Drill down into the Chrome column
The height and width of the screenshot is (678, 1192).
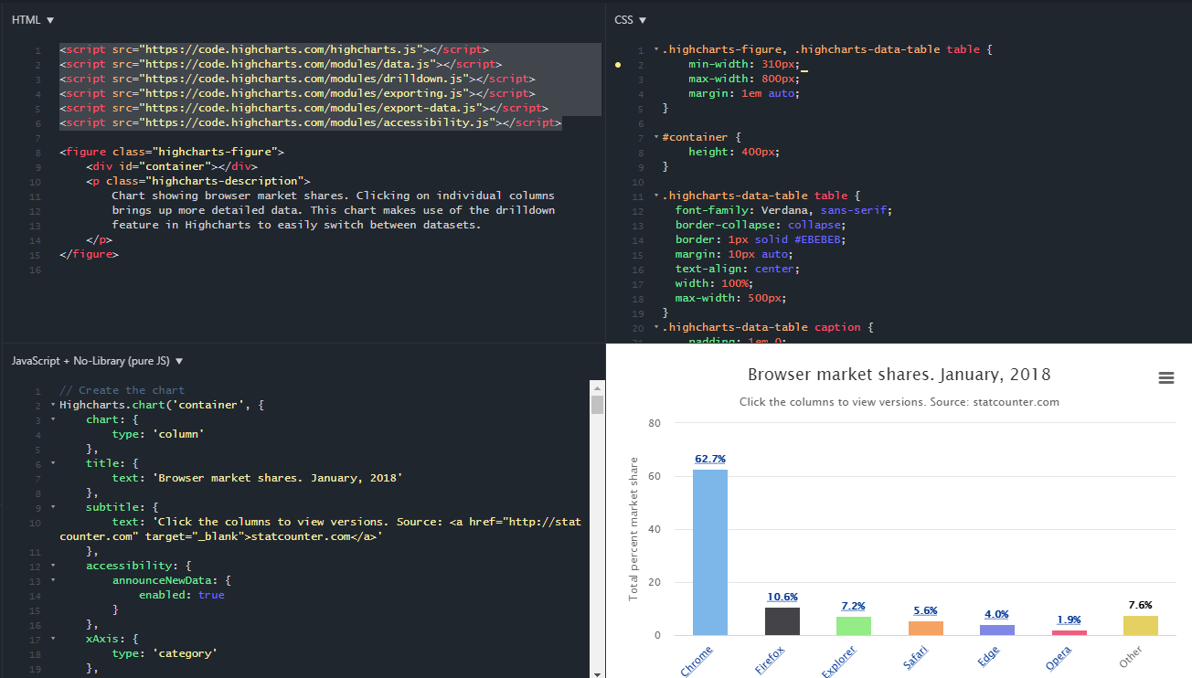pyautogui.click(x=710, y=552)
